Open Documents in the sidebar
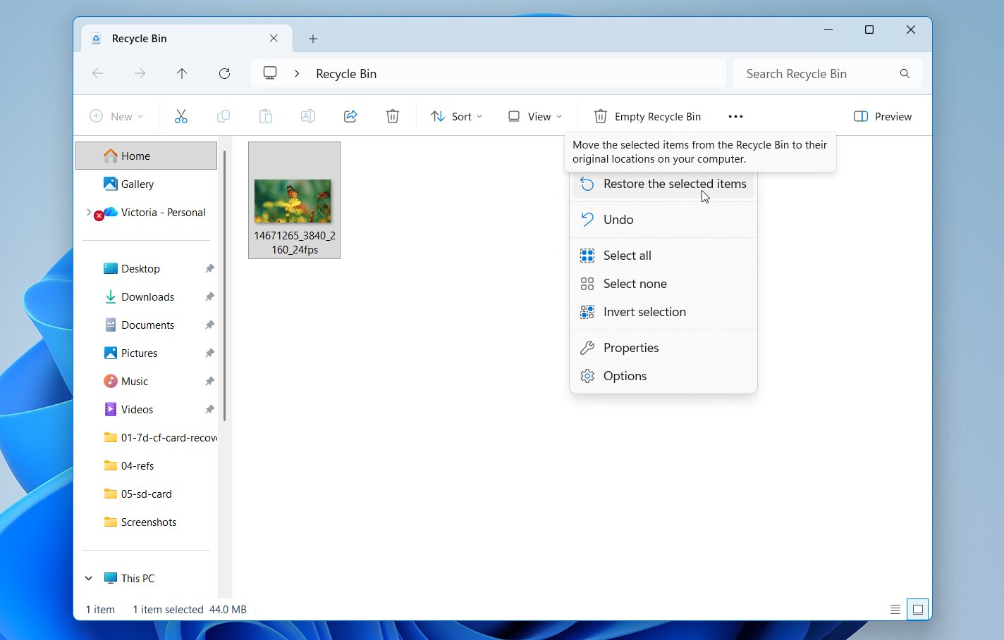The height and width of the screenshot is (640, 1004). (x=147, y=325)
